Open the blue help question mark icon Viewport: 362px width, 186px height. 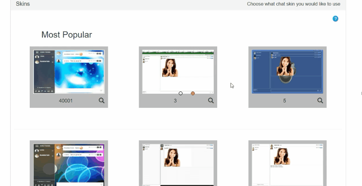coord(335,19)
